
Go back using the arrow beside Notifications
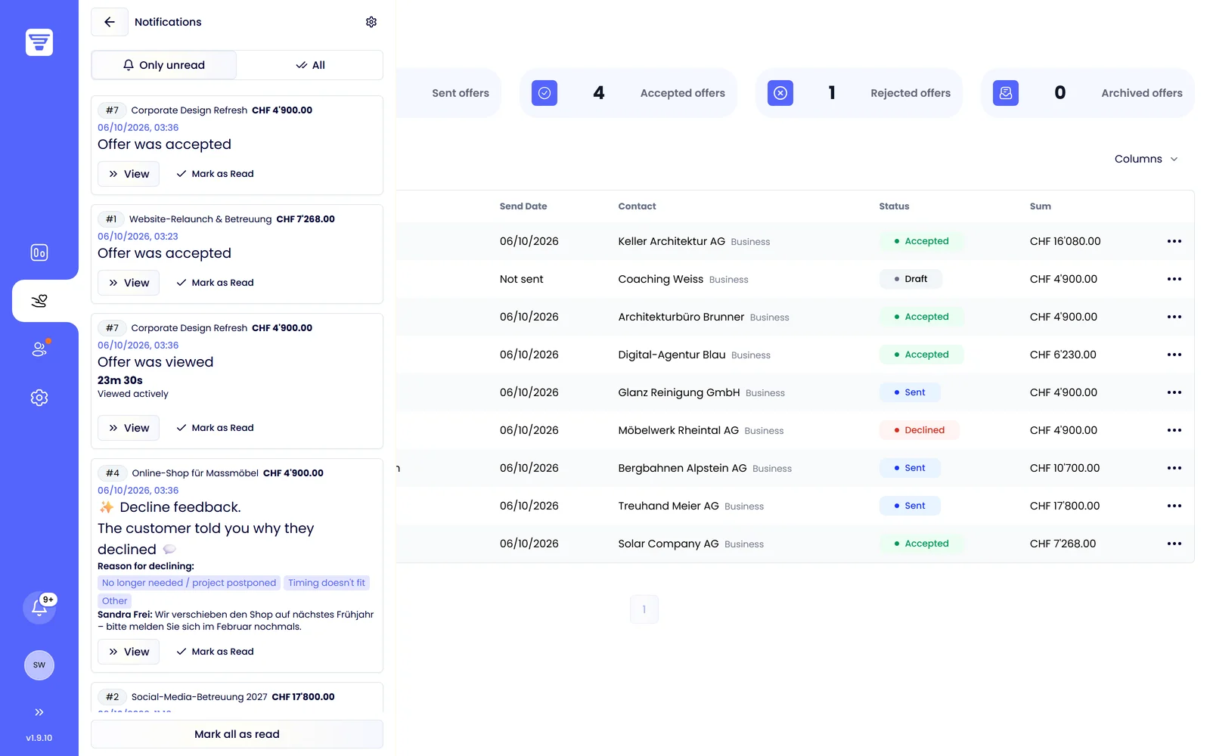pos(110,22)
